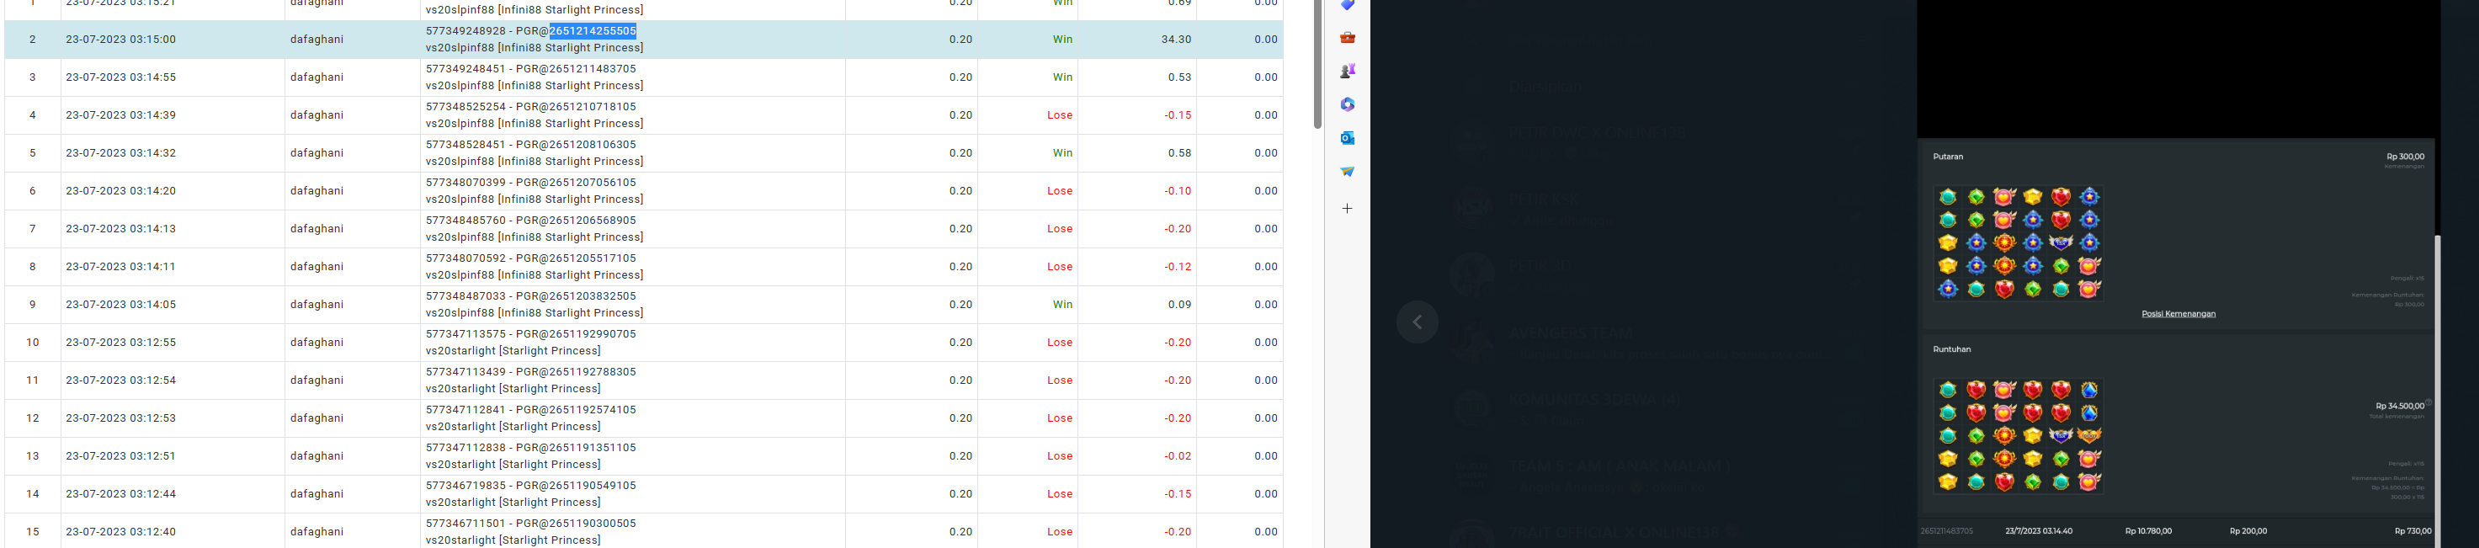The height and width of the screenshot is (548, 2479).
Task: Click timestamp 23-07-2023 03:12:40
Action: point(120,532)
